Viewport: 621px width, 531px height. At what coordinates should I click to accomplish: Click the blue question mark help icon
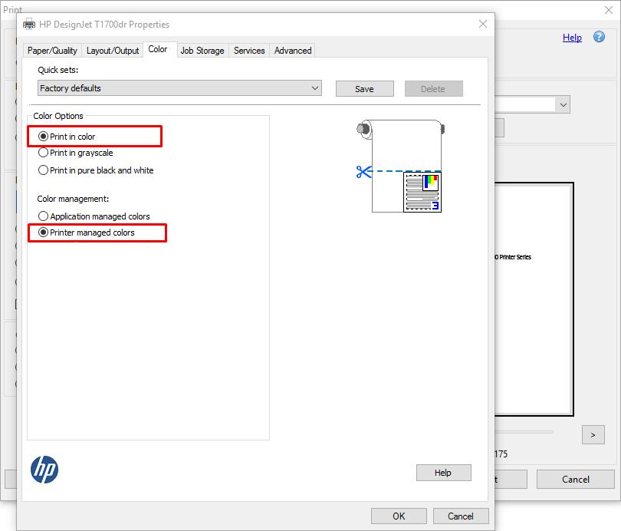pyautogui.click(x=599, y=37)
